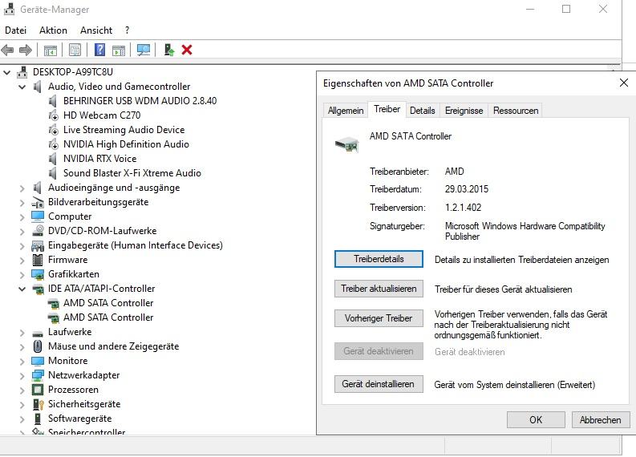Screen dimensions: 636x457
Task: Switch to the Details tab
Action: tap(422, 111)
